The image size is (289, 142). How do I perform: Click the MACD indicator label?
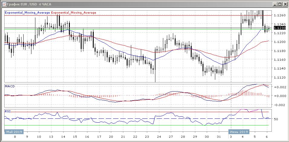coord(9,86)
